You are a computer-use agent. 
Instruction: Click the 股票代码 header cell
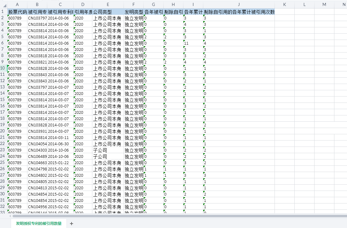(17, 12)
